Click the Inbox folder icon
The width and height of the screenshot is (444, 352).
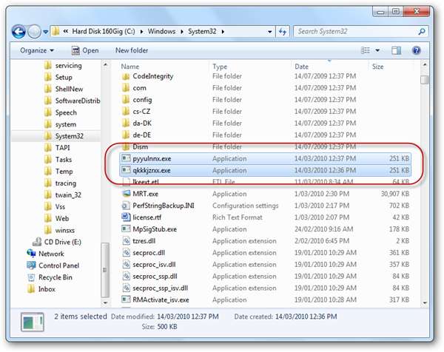[x=31, y=289]
